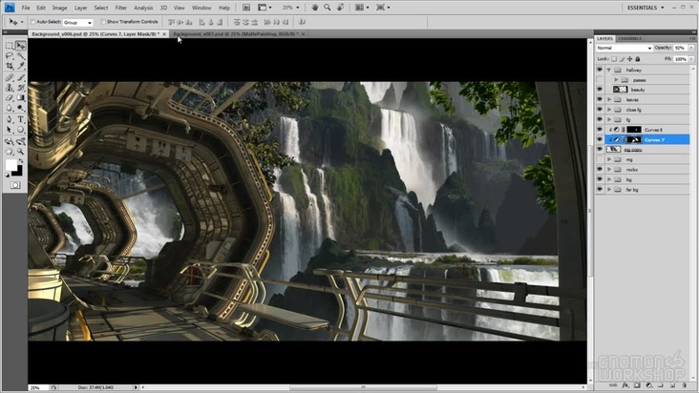The width and height of the screenshot is (699, 393).
Task: Toggle visibility of Curves 6 layer
Action: [600, 130]
